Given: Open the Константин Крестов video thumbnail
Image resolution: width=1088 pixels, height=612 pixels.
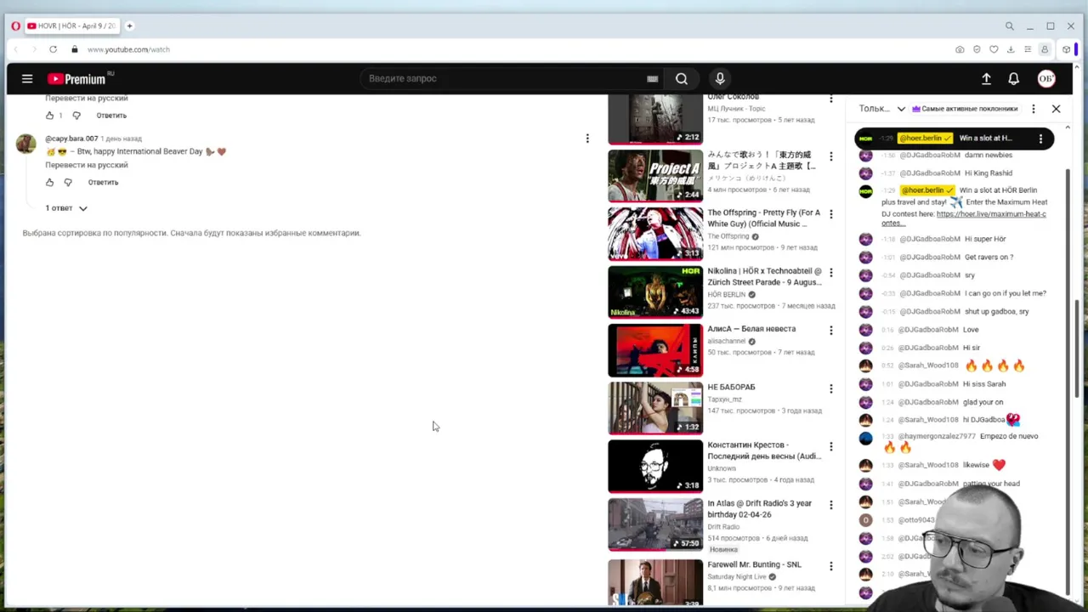Looking at the screenshot, I should pyautogui.click(x=655, y=466).
